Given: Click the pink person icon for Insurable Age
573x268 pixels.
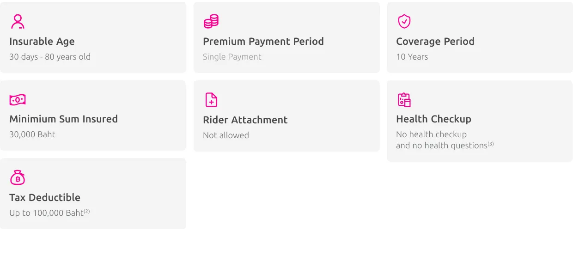Looking at the screenshot, I should tap(18, 21).
